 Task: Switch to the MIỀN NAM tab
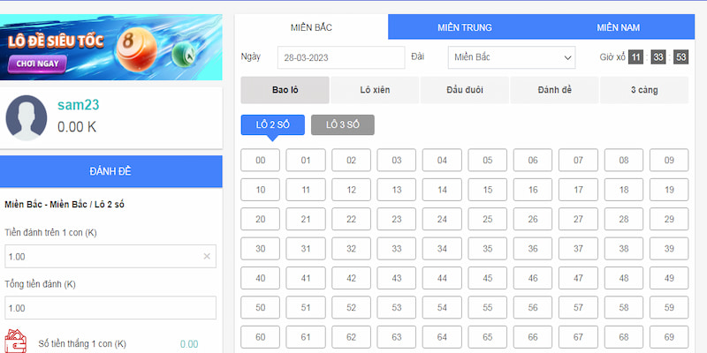(x=618, y=27)
